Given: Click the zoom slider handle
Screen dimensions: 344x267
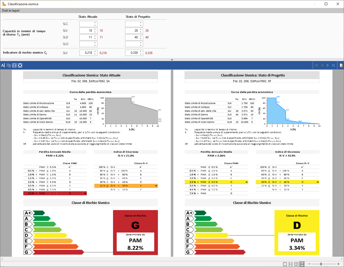Looking at the screenshot, I should coord(321,264).
